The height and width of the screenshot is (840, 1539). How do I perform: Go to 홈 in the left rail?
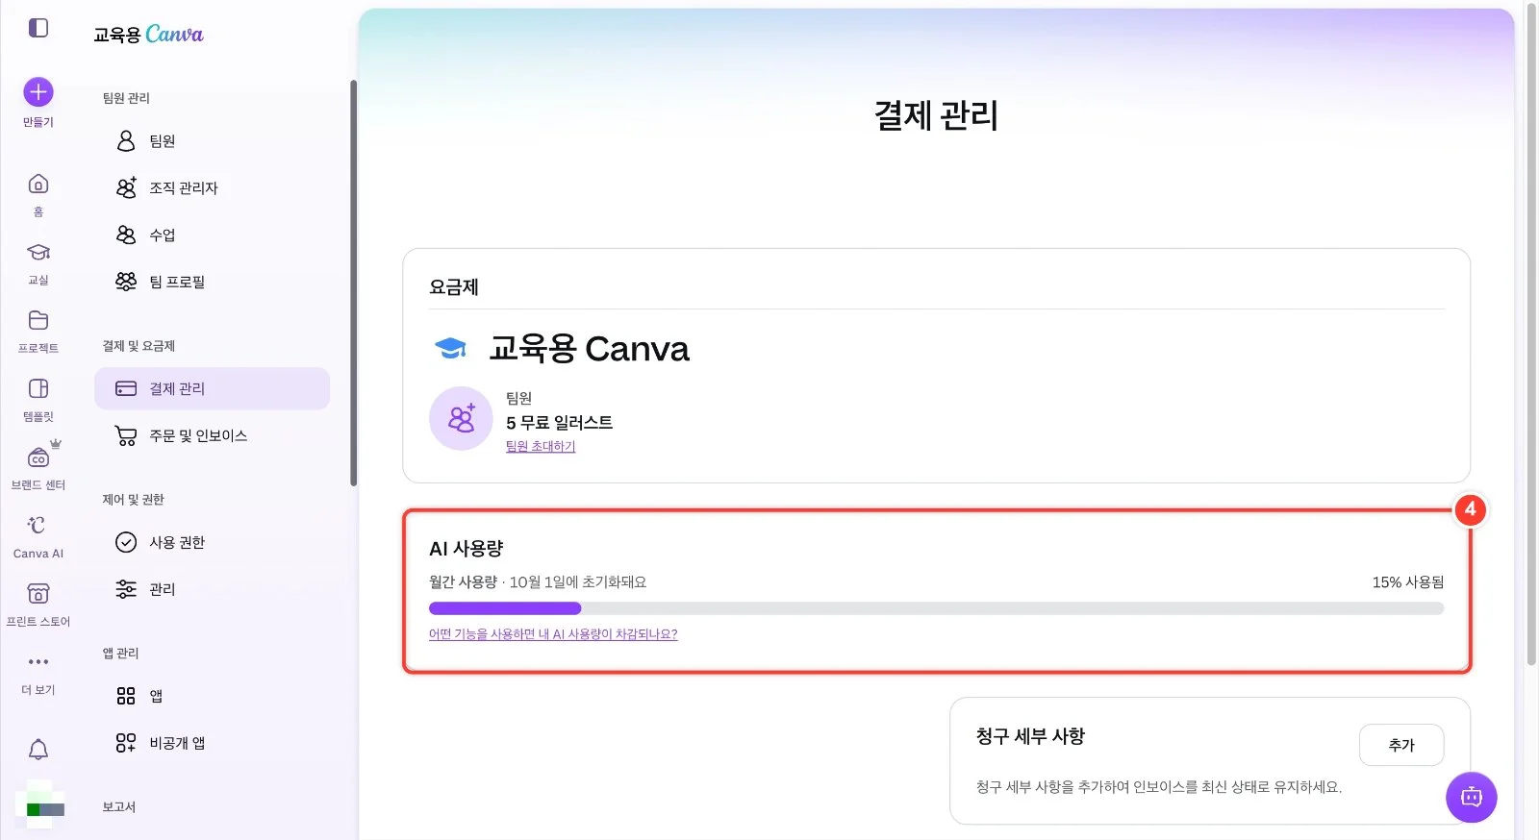click(38, 195)
